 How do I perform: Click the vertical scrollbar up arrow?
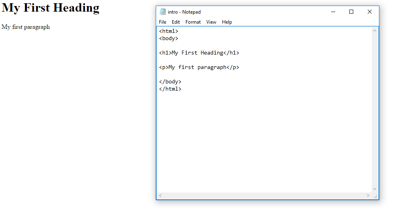375,30
